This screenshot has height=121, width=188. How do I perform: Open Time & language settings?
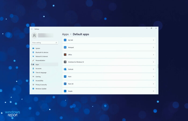click(45, 73)
